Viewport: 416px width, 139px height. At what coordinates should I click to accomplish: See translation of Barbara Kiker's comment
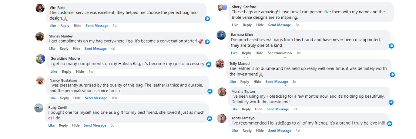280,53
